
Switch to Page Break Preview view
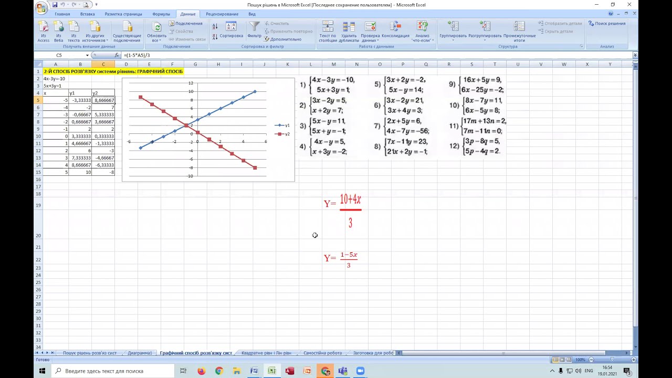[569, 360]
